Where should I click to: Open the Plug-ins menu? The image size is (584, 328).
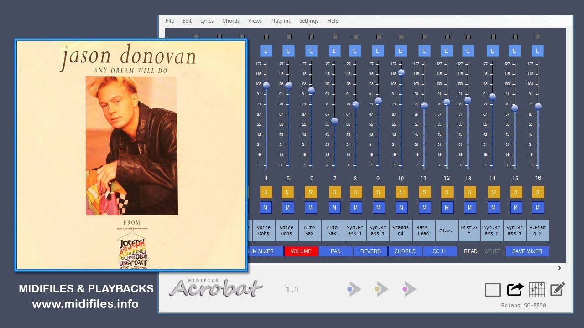(281, 21)
